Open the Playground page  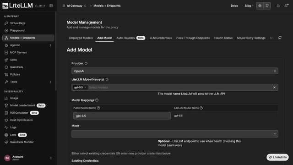tap(28, 30)
